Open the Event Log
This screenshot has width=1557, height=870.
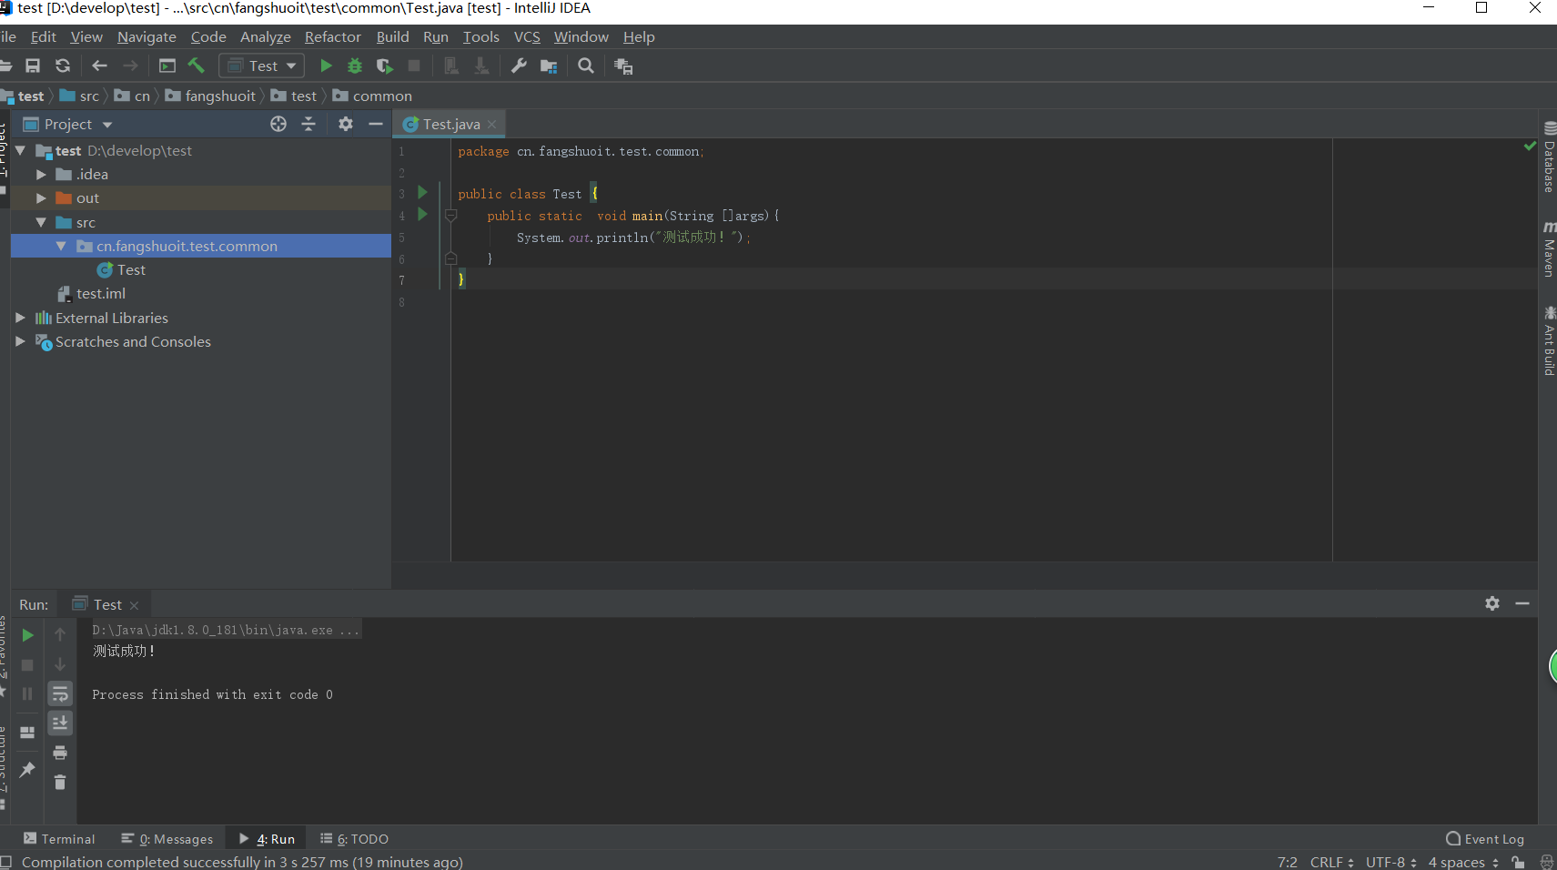click(x=1485, y=838)
